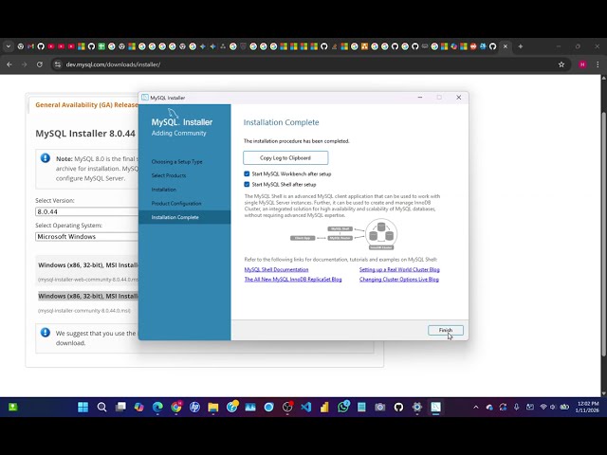This screenshot has height=455, width=607.
Task: Uncheck Start MySQL Shell after setup
Action: click(247, 185)
